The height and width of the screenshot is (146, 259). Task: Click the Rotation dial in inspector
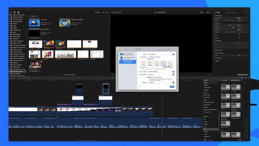pyautogui.click(x=234, y=28)
